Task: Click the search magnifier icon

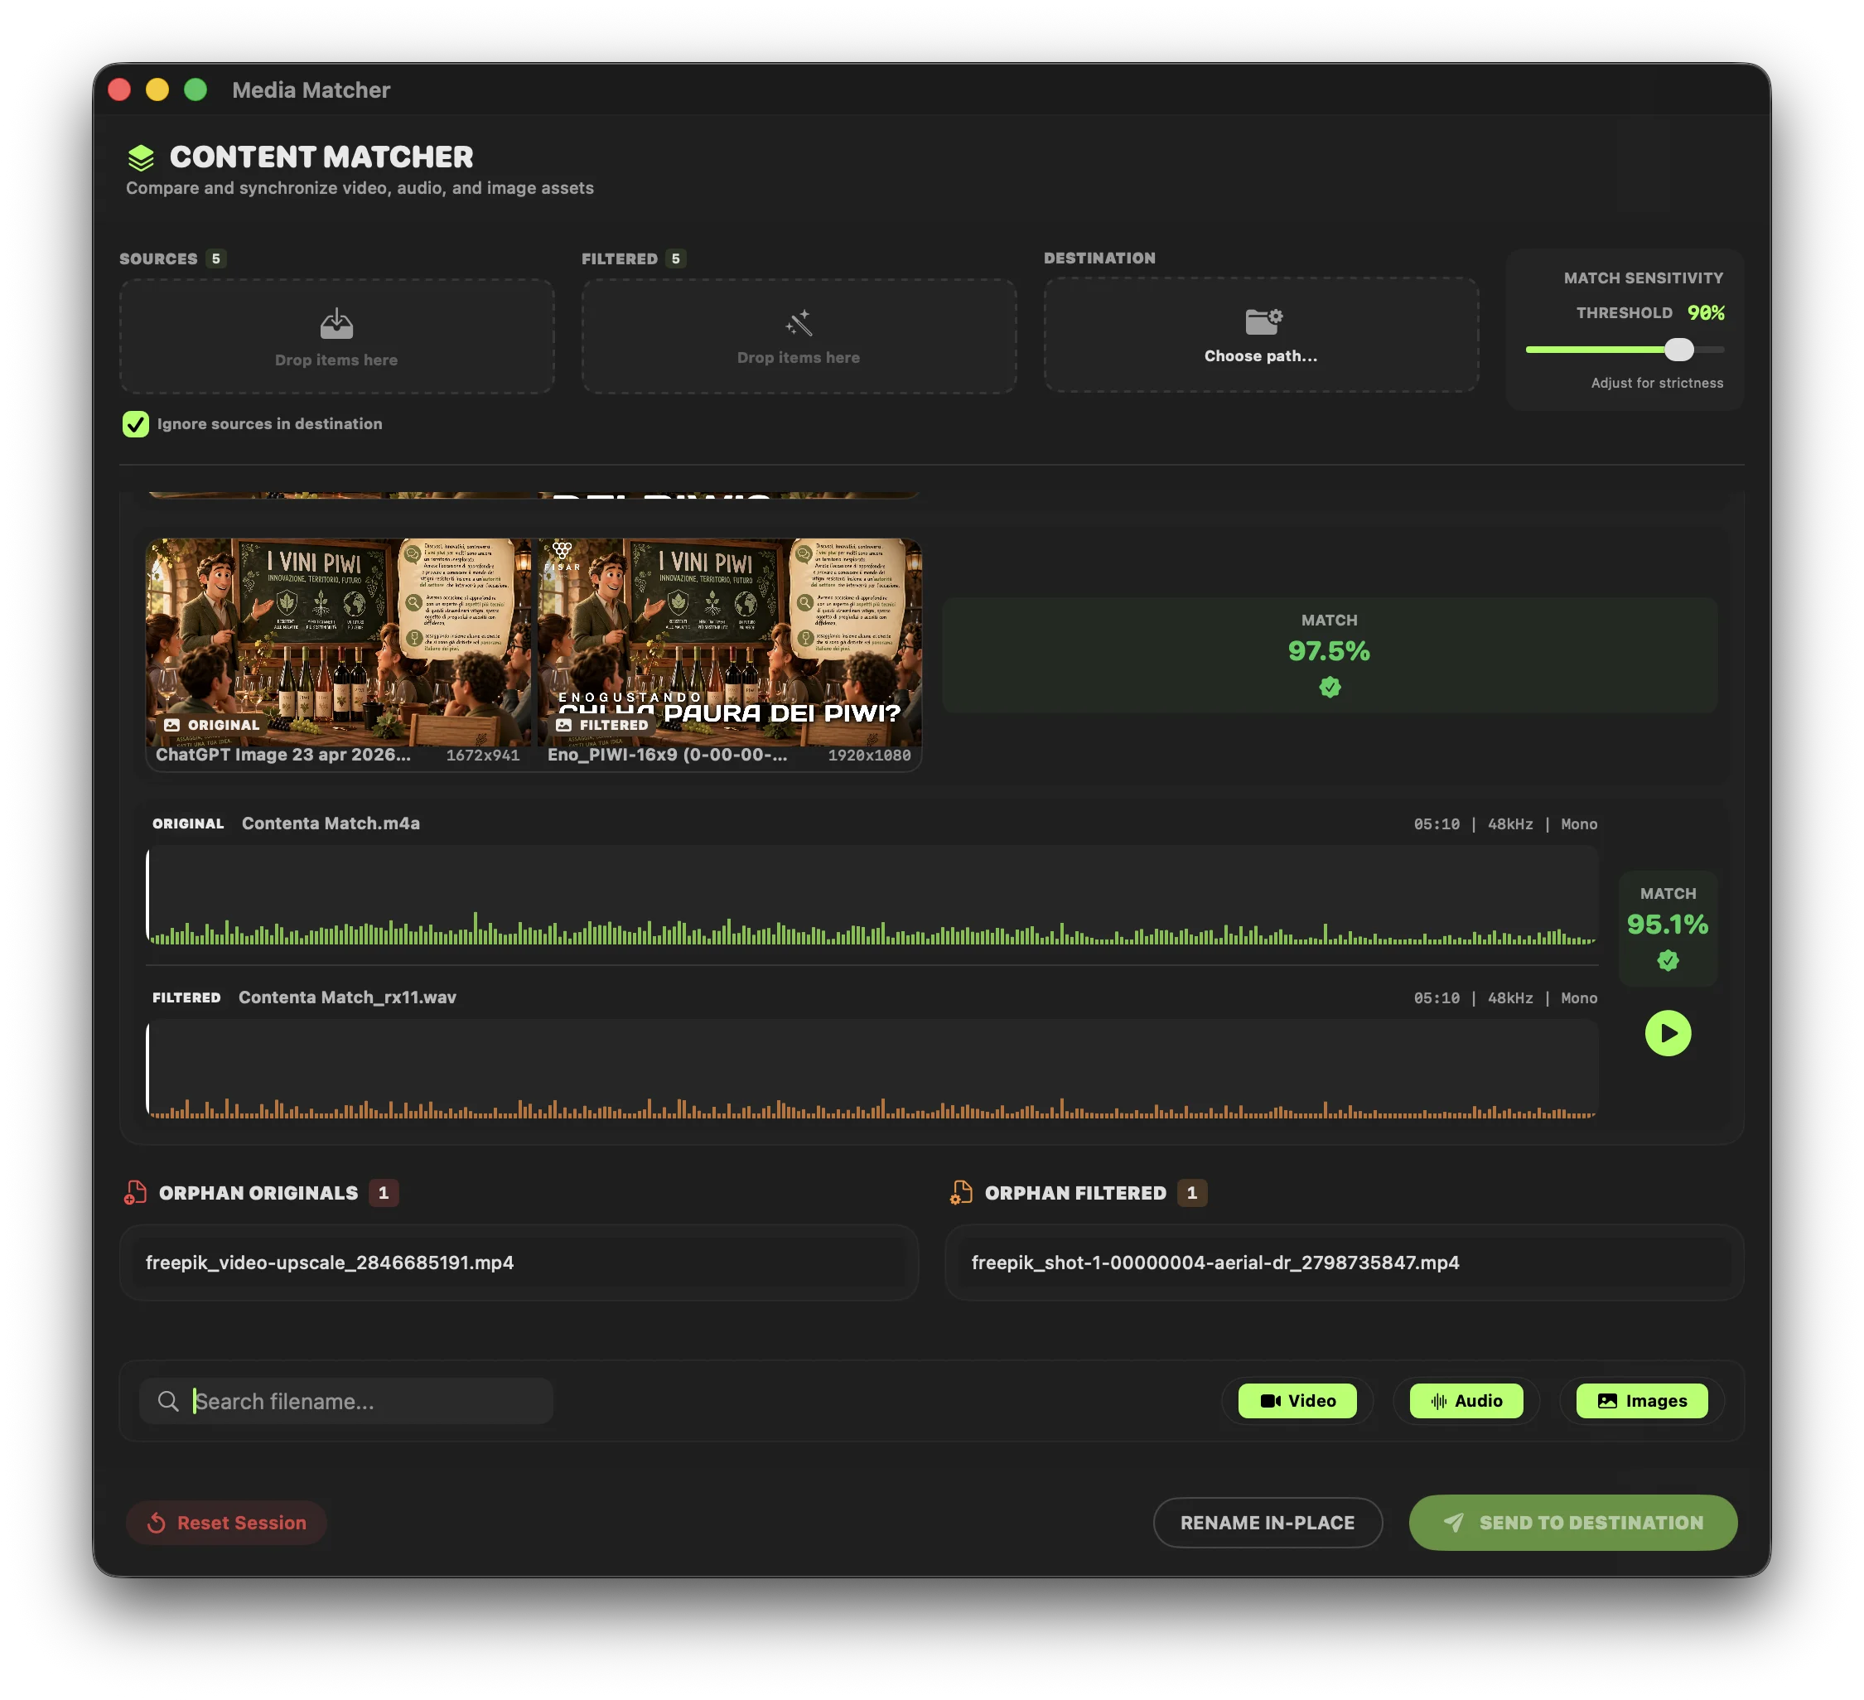Action: 167,1402
